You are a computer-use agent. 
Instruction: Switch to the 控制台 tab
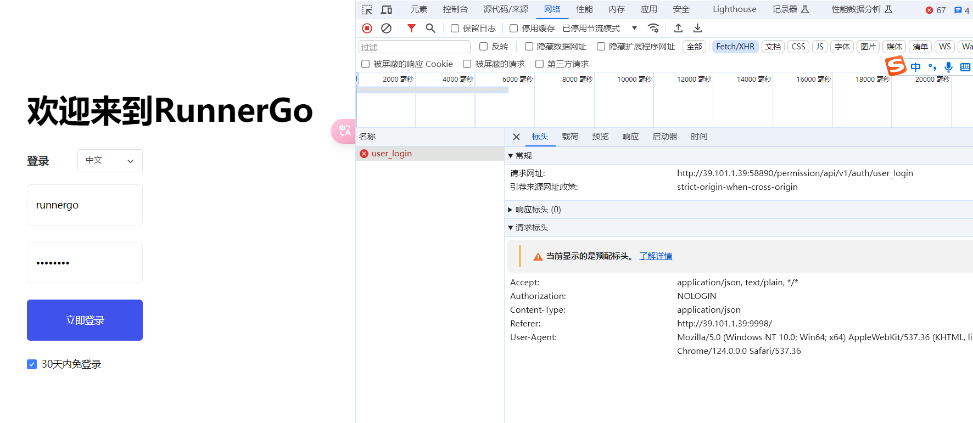pyautogui.click(x=455, y=9)
